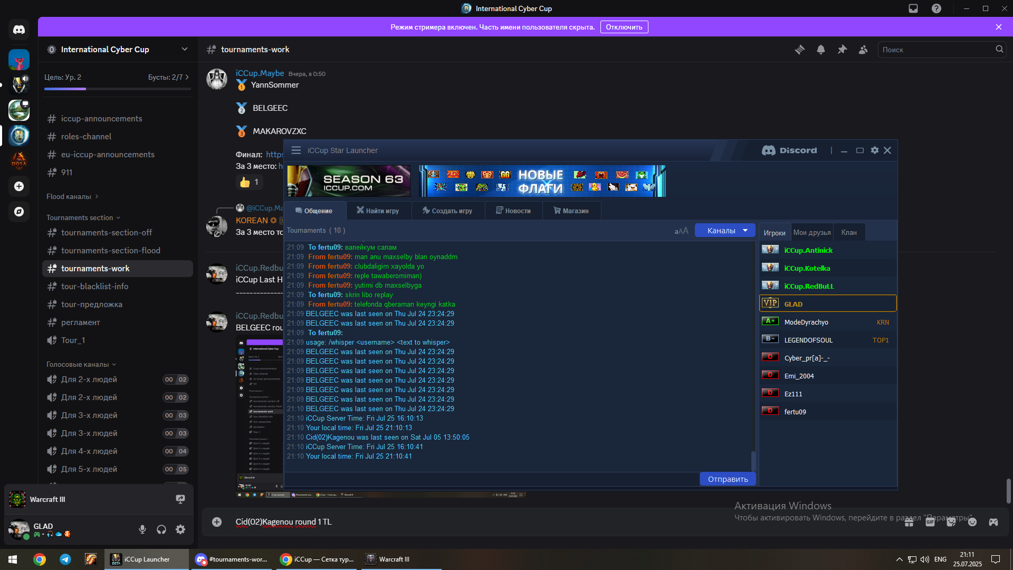Viewport: 1013px width, 570px height.
Task: Show pinned messages pin icon
Action: (x=842, y=50)
